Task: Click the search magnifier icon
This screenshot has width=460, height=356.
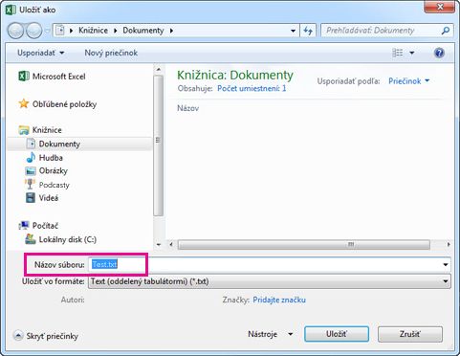Action: 446,31
